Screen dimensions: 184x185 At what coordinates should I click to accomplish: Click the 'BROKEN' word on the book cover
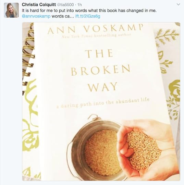100,71
